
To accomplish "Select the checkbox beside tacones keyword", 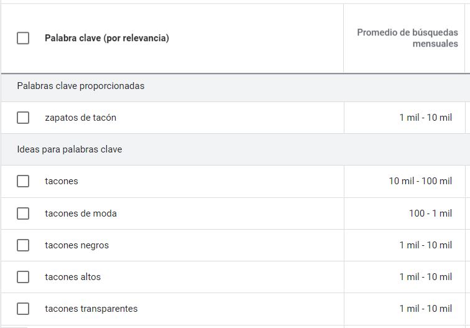I will pos(23,181).
